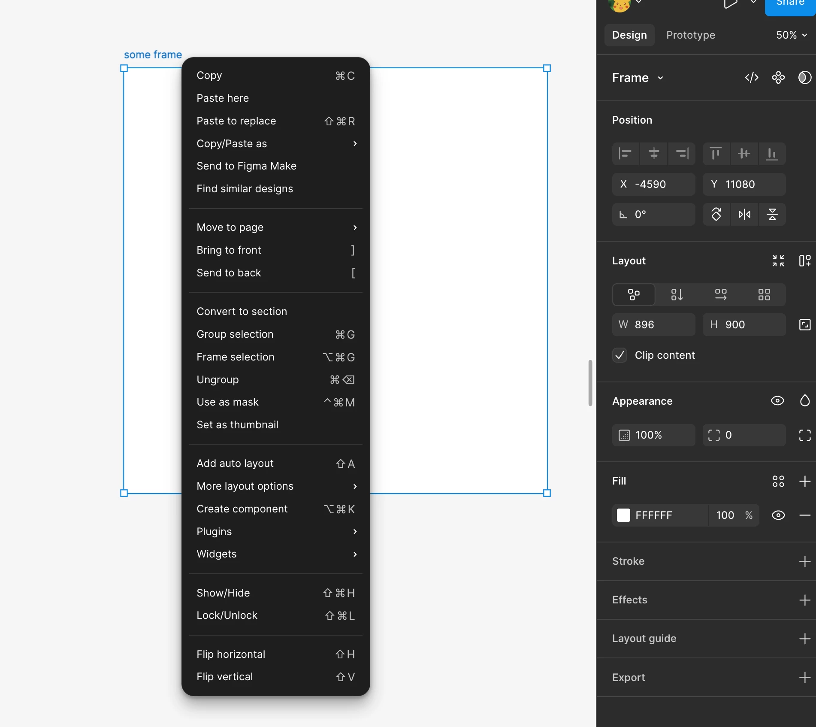816x727 pixels.
Task: Switch to the Prototype tab
Action: 690,35
